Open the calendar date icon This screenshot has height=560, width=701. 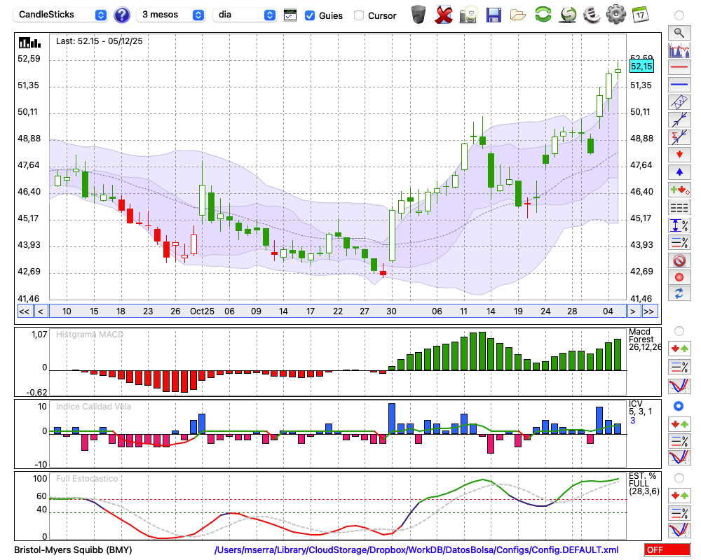[640, 15]
